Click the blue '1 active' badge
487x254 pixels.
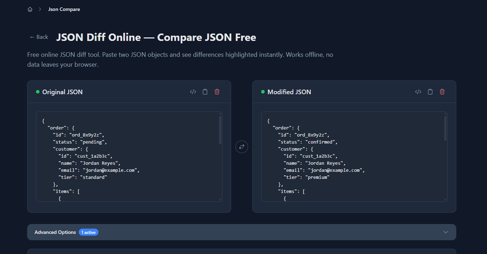89,232
